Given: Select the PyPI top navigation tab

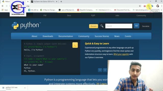Looking at the screenshot, I should click(x=93, y=15).
